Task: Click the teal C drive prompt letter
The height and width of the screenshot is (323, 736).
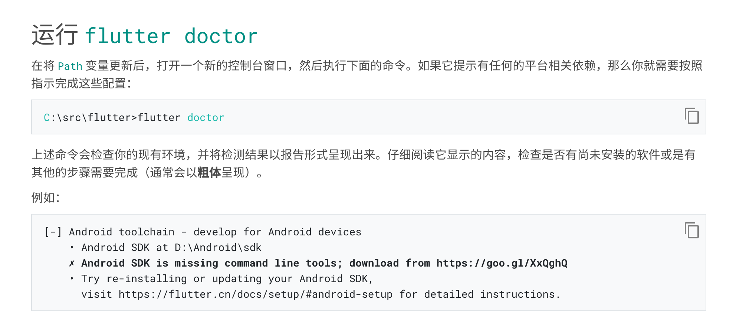Action: point(47,118)
